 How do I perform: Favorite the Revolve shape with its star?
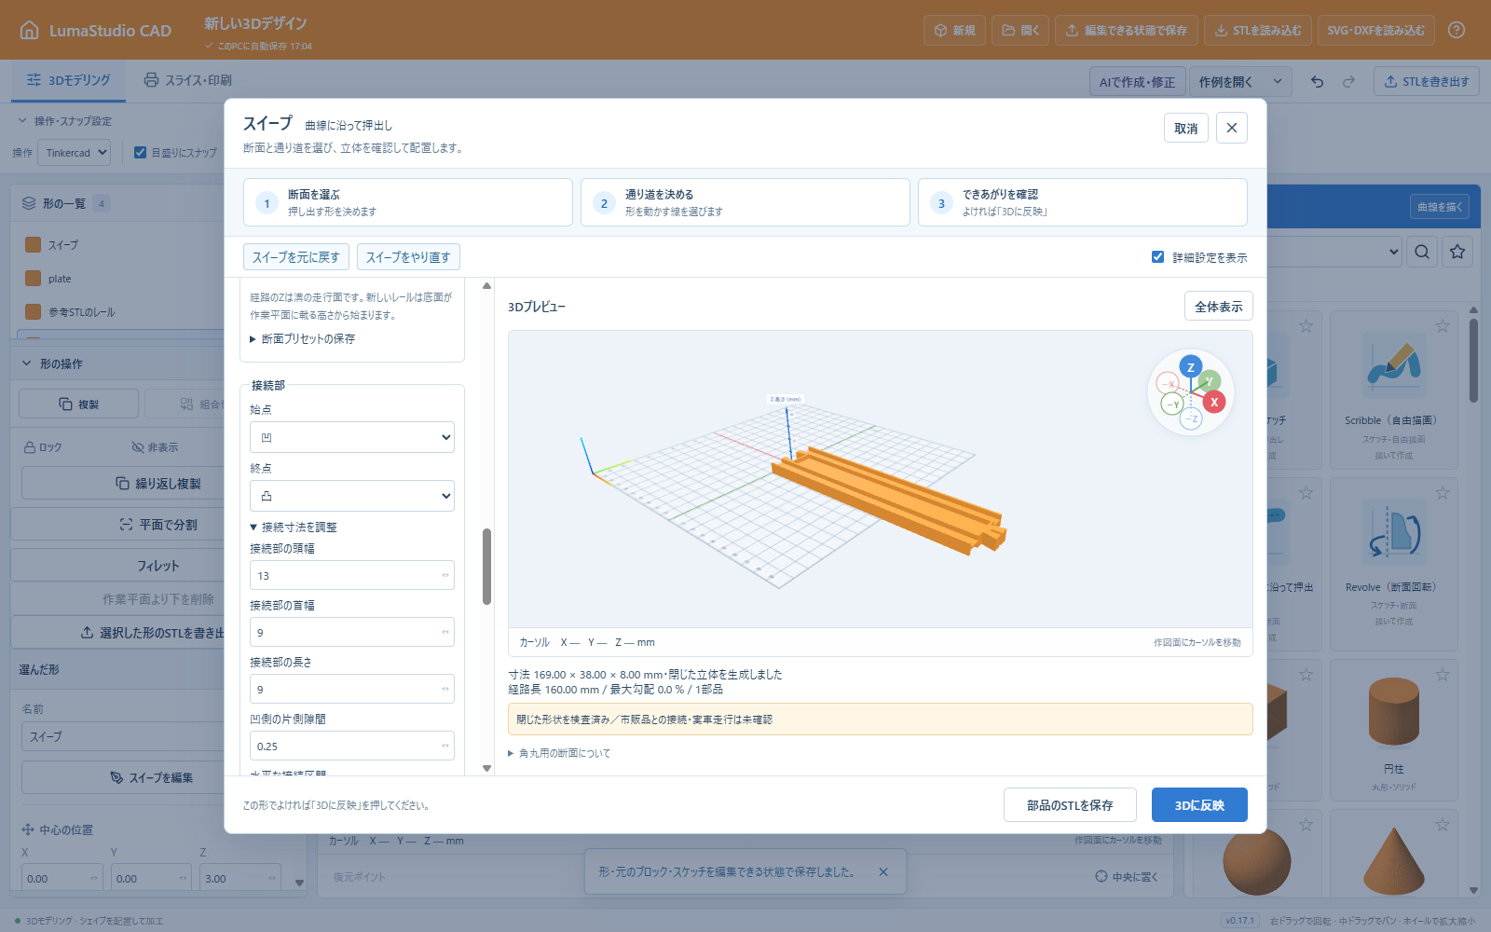click(1443, 493)
